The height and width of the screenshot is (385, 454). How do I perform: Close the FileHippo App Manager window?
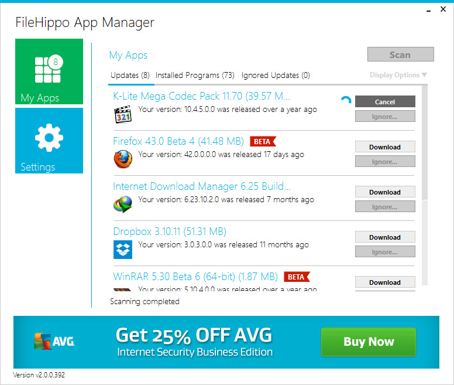(x=443, y=9)
